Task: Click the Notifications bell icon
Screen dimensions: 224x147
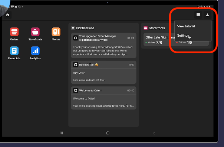Action: pos(73,28)
